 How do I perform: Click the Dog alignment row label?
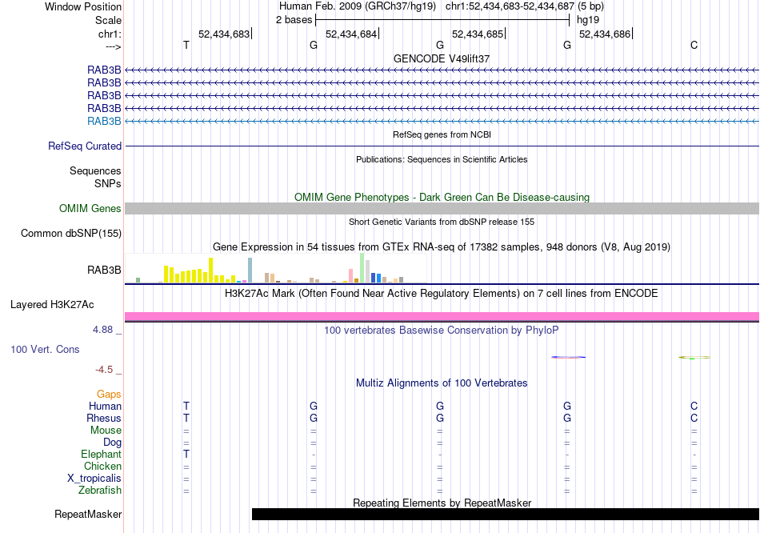click(113, 443)
